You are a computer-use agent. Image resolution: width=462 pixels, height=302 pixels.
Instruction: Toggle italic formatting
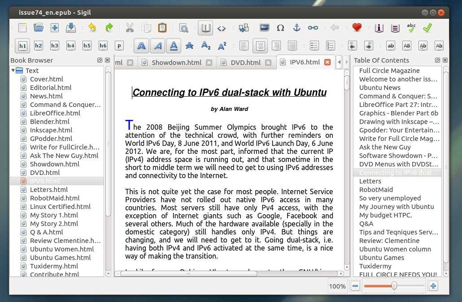point(157,46)
